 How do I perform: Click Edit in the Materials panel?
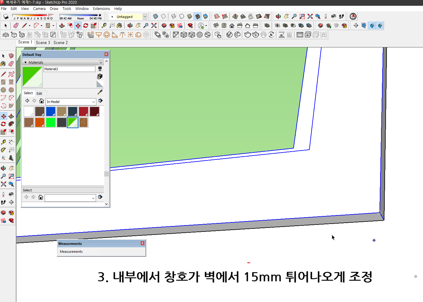point(40,93)
